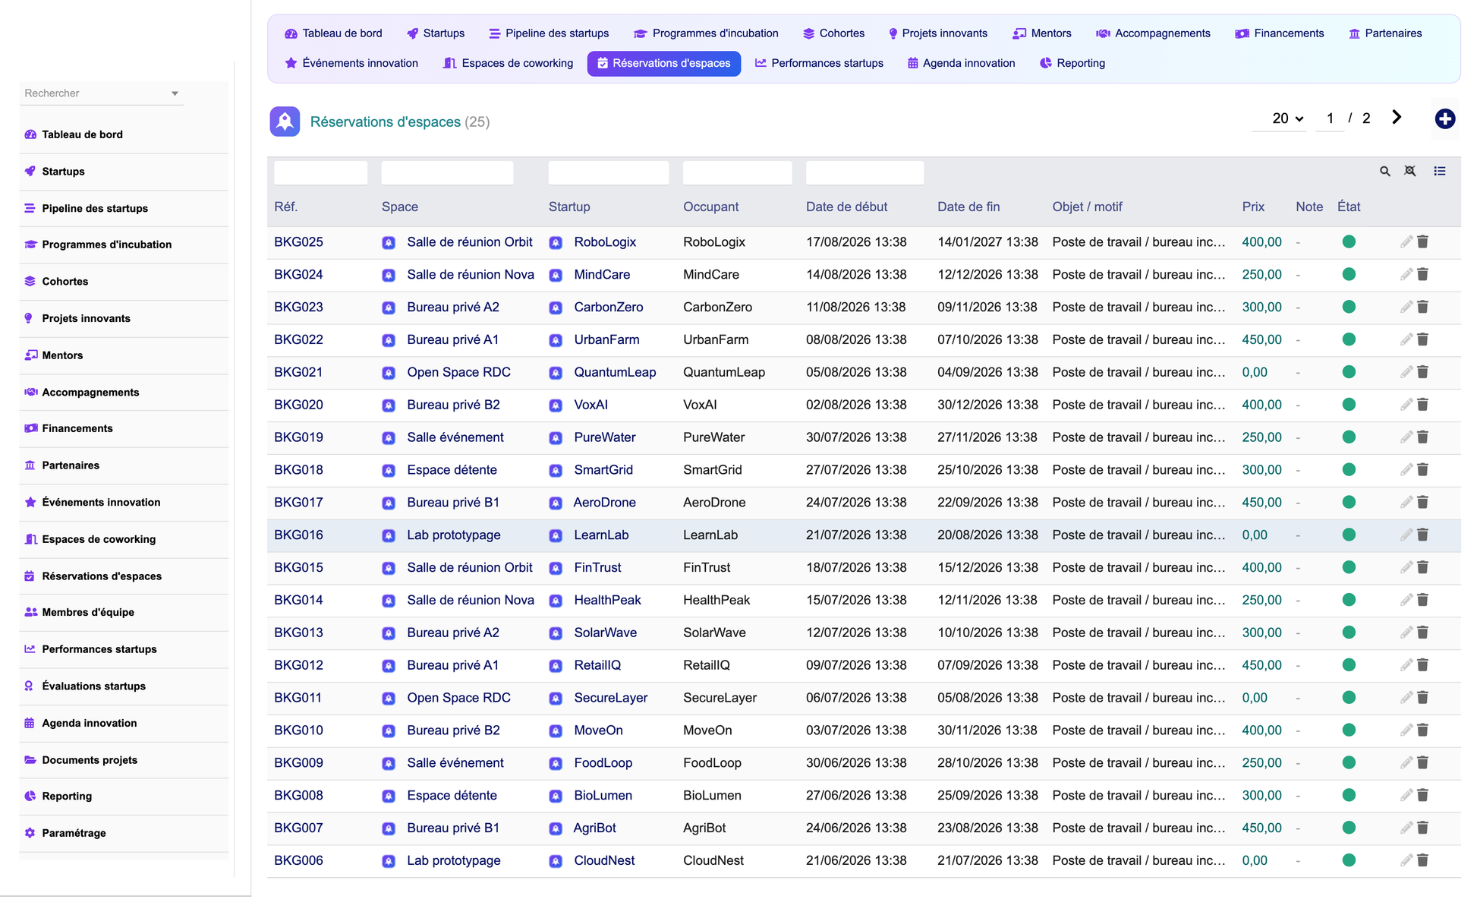Edit BKG010 via its pencil icon
This screenshot has height=915, width=1477.
pyautogui.click(x=1406, y=730)
